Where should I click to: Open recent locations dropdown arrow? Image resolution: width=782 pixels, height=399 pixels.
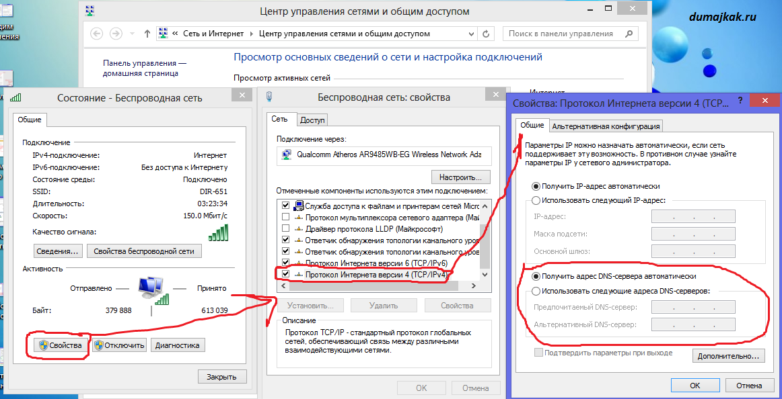click(132, 34)
